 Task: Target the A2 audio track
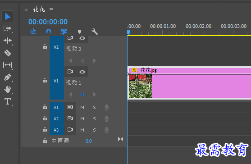click(x=57, y=118)
